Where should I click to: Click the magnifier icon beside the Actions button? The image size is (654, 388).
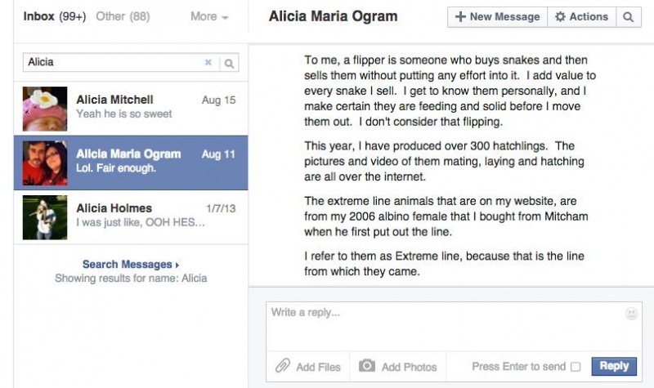coord(628,17)
